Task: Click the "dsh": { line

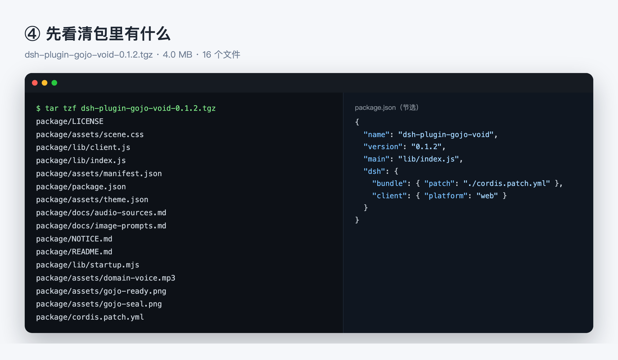Action: (381, 171)
